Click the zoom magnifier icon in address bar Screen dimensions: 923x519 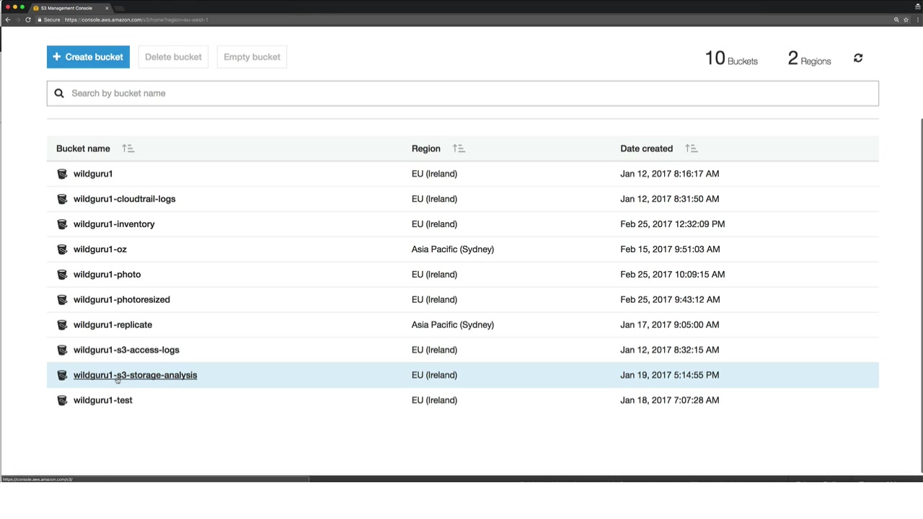pyautogui.click(x=896, y=19)
